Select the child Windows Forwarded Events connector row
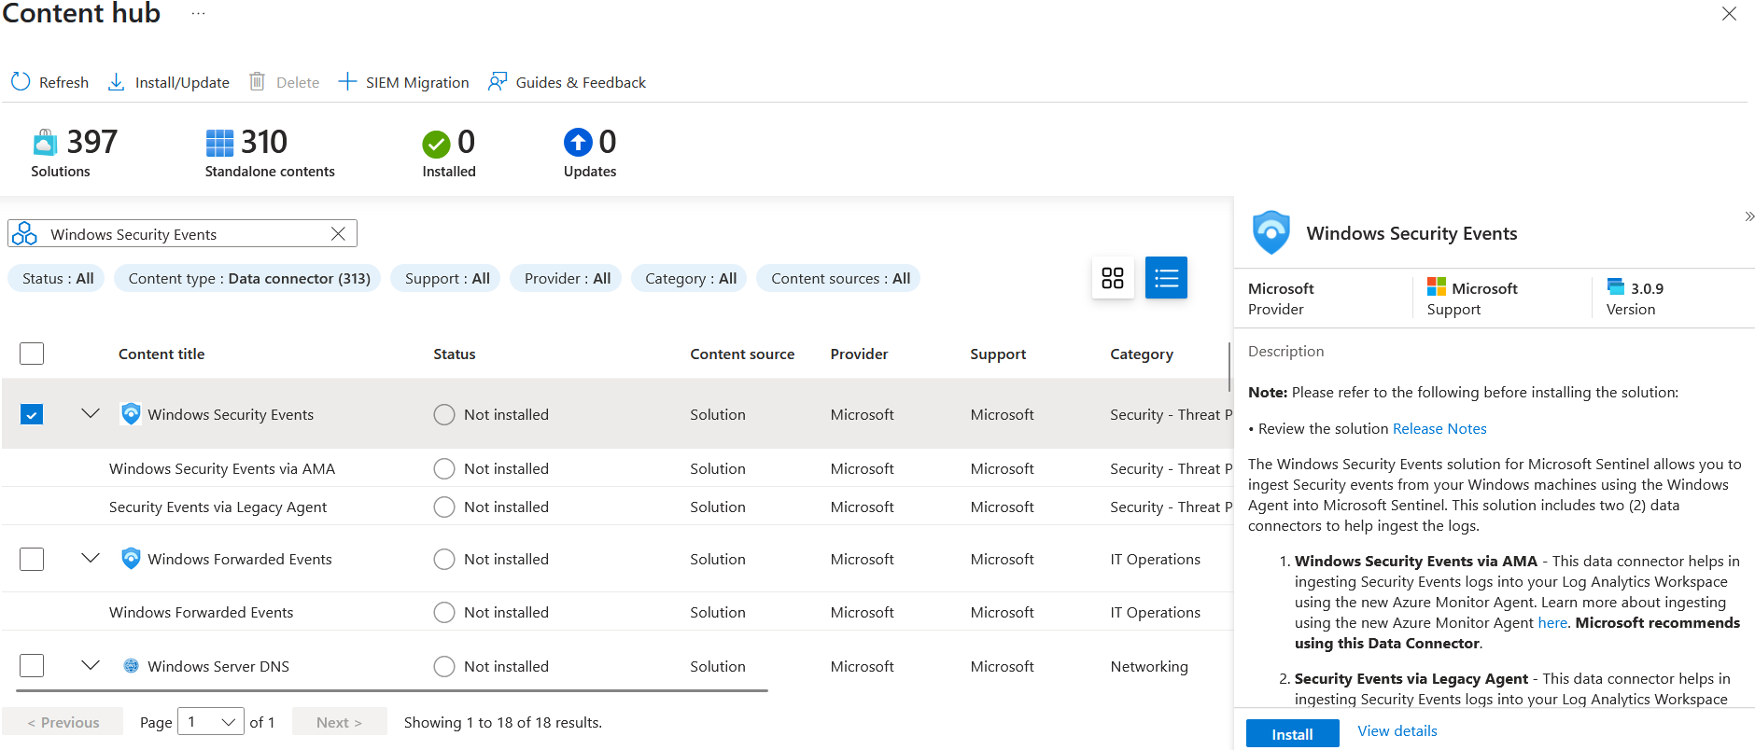This screenshot has width=1755, height=750. point(616,612)
